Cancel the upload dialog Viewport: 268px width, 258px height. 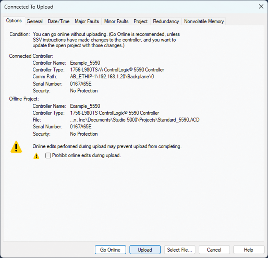(214, 250)
